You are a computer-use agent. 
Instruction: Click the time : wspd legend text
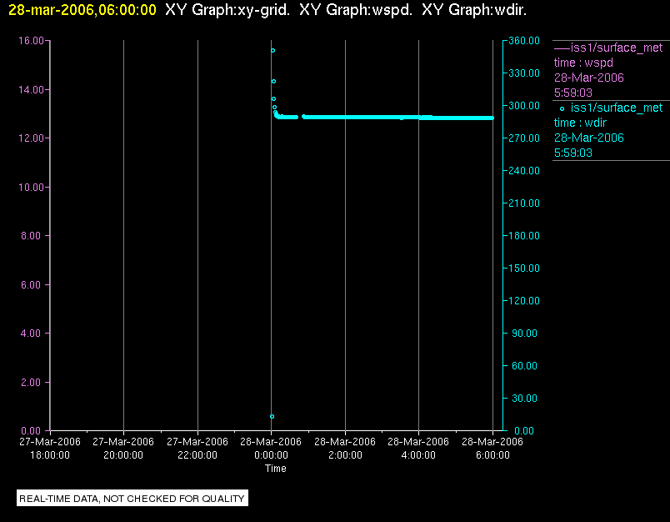[x=583, y=63]
